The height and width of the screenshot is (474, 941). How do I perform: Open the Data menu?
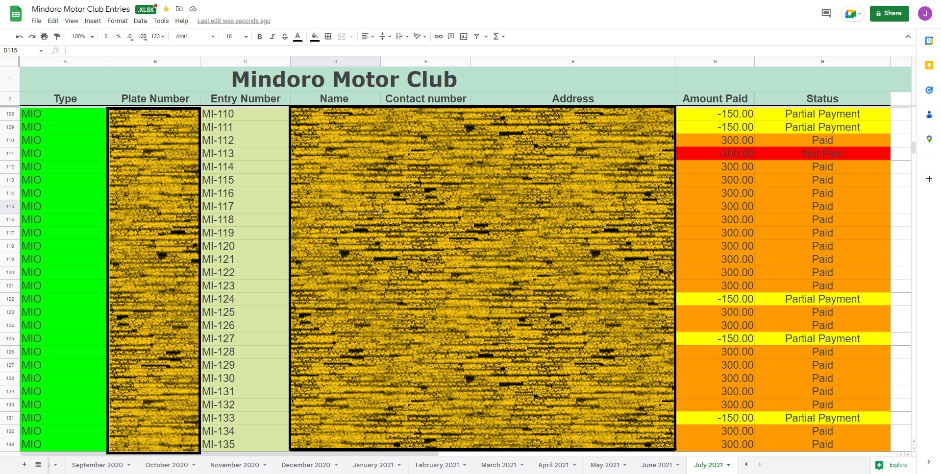pyautogui.click(x=140, y=21)
